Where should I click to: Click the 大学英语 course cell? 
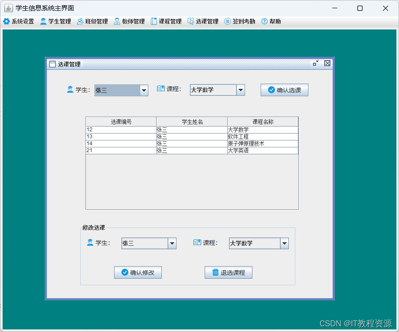coord(263,150)
